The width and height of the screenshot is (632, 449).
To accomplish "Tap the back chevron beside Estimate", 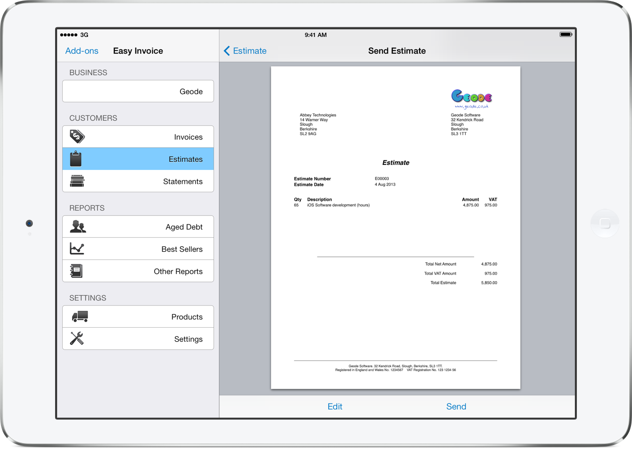I will (x=227, y=51).
